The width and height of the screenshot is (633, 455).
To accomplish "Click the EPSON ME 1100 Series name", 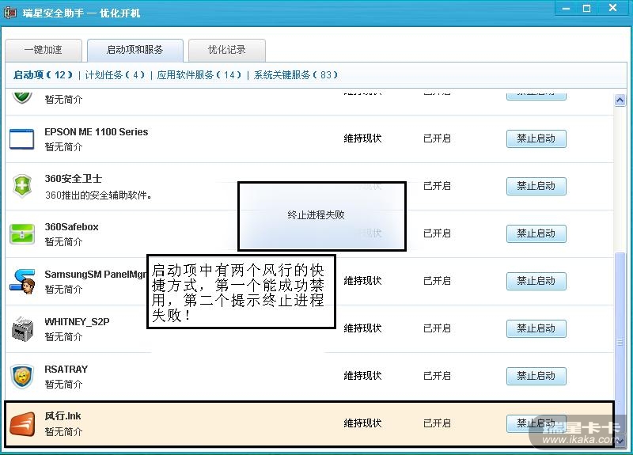I will pyautogui.click(x=96, y=131).
